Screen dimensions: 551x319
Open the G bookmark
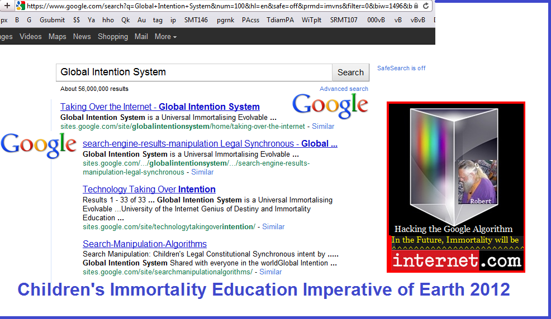(29, 20)
